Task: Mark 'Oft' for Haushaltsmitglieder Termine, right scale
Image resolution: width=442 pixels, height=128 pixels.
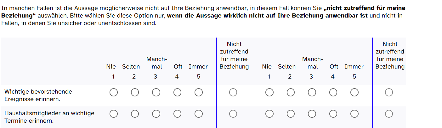Action: [333, 114]
